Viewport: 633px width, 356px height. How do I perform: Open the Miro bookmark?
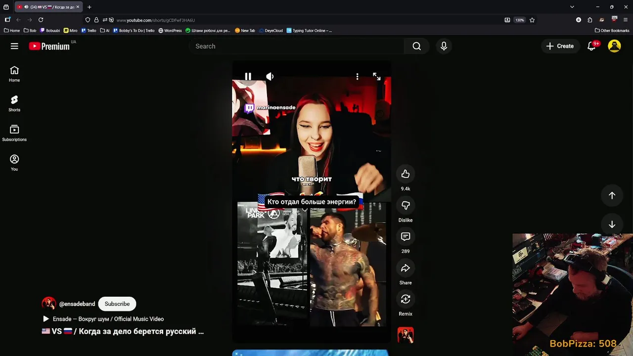pyautogui.click(x=71, y=31)
